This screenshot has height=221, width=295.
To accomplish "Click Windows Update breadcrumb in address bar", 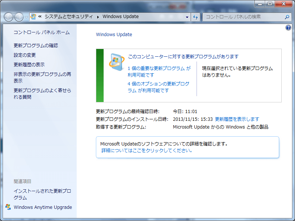I will [121, 17].
